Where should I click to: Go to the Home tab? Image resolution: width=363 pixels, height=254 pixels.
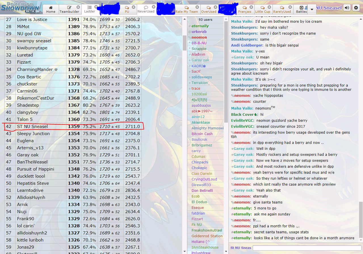coord(51,9)
